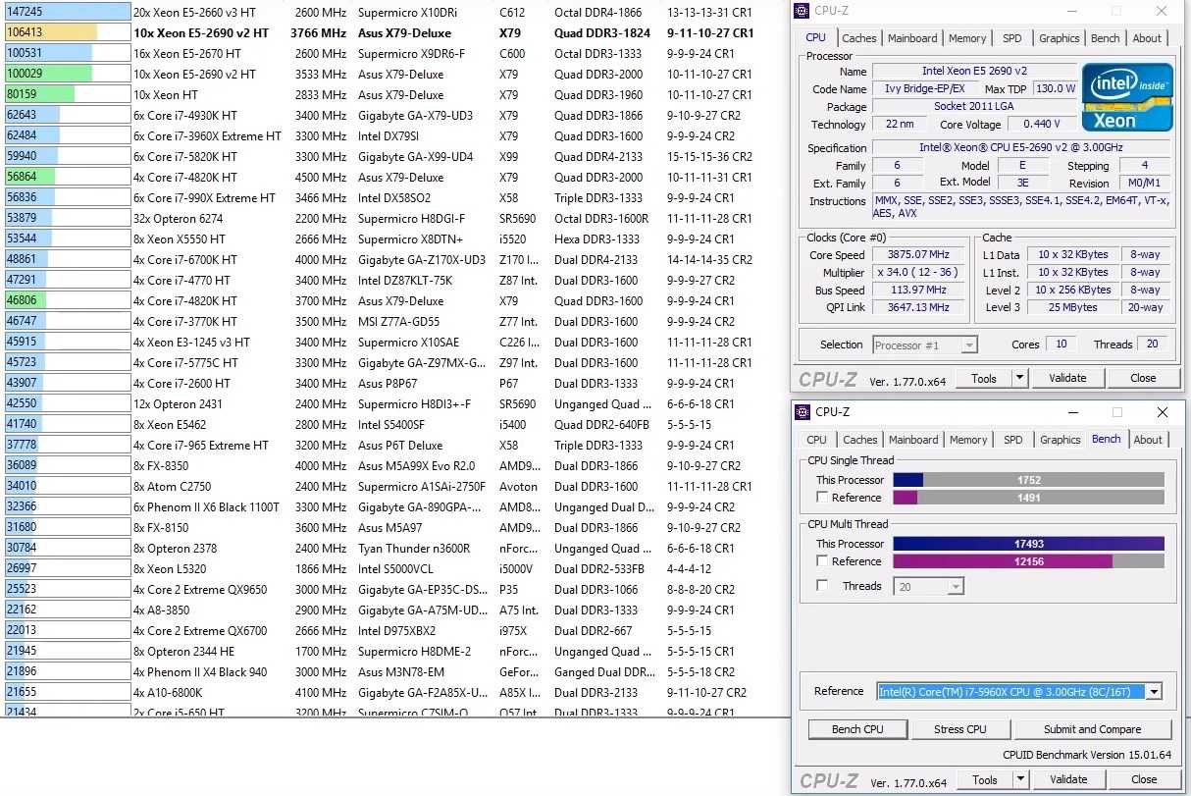
Task: Switch to SPD tab in the processor-info CPU-Z window
Action: [x=1012, y=38]
